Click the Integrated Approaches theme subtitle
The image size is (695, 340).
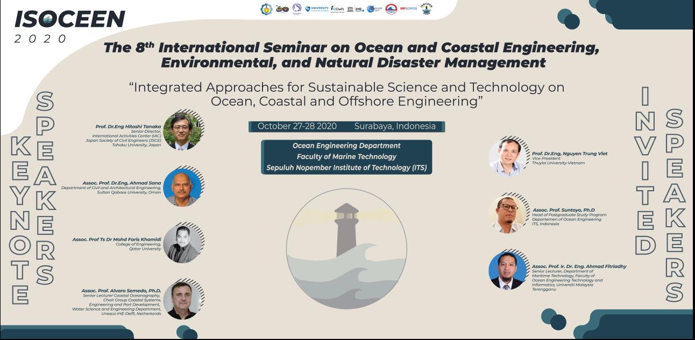pyautogui.click(x=346, y=94)
